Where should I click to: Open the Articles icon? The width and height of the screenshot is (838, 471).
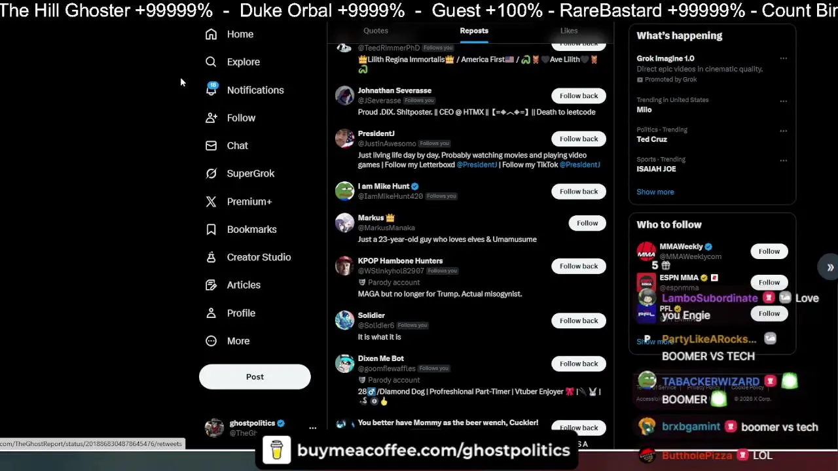(211, 285)
